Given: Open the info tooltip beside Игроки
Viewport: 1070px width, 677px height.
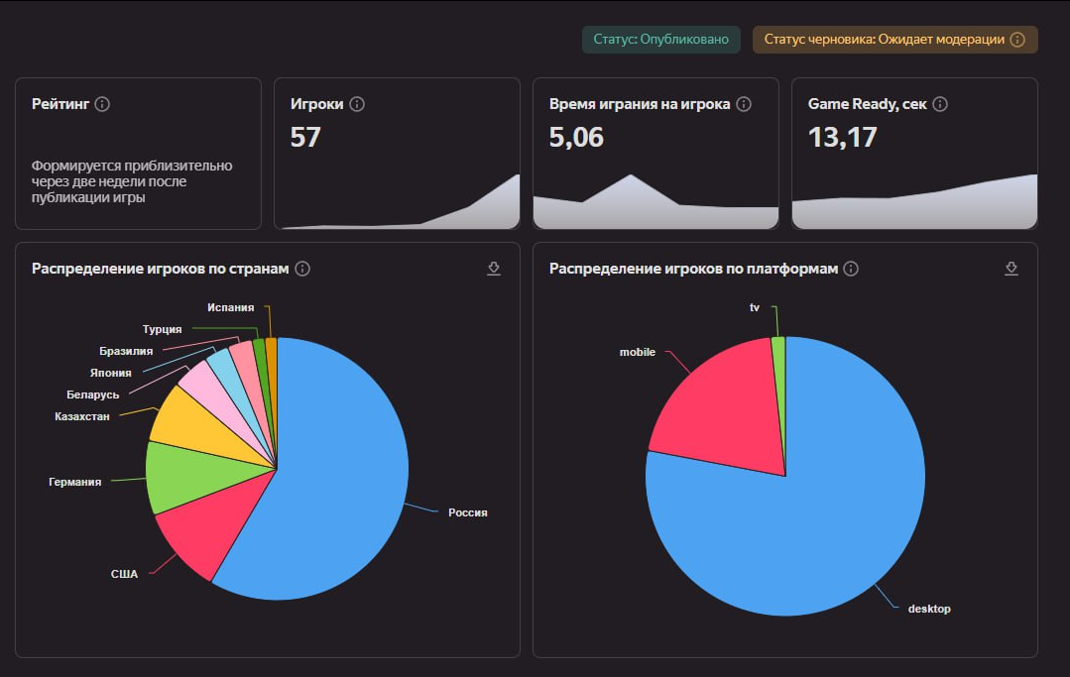Looking at the screenshot, I should [358, 104].
